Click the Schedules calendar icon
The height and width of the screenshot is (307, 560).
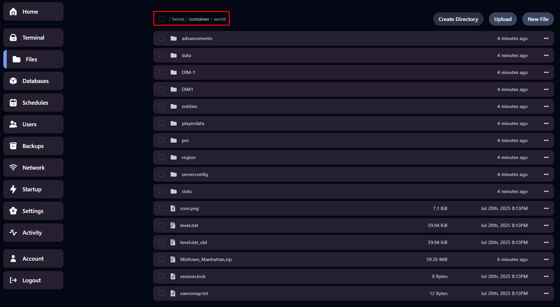(x=13, y=103)
